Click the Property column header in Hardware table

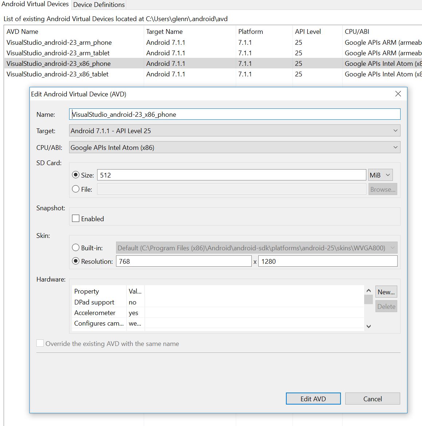point(99,291)
